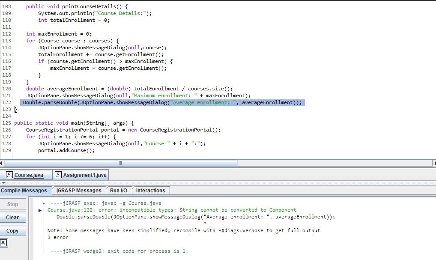Click the blue arrow beside the compile error
This screenshot has height=260, width=436.
(40, 210)
